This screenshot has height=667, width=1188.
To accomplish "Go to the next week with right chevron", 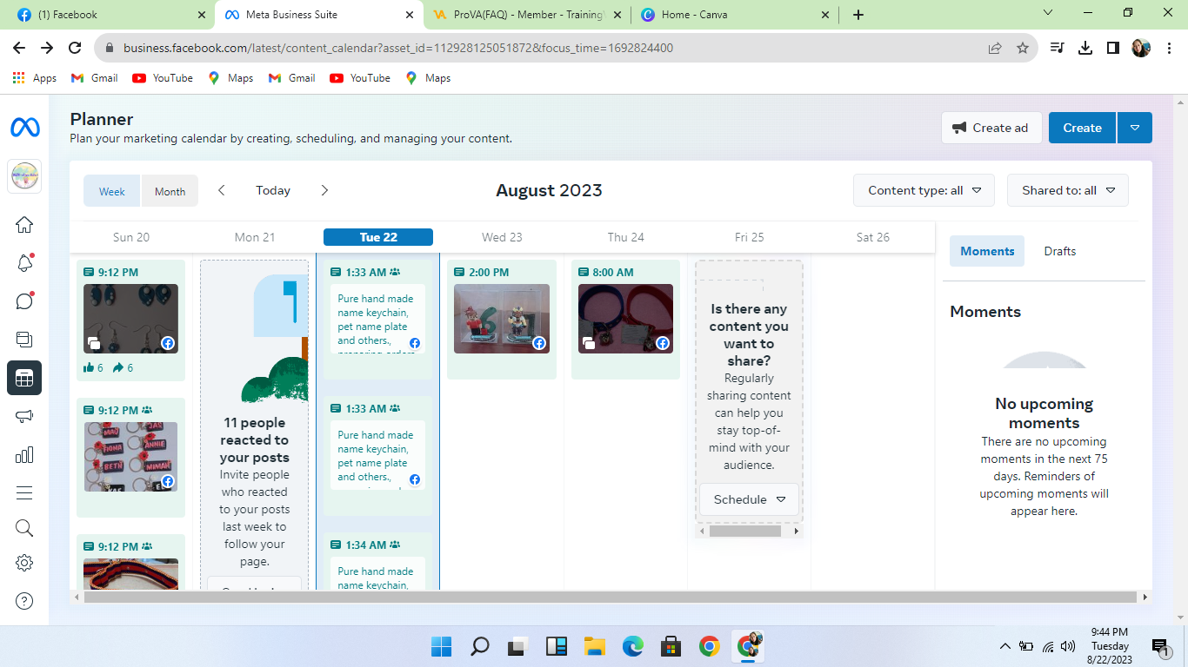I will [324, 190].
